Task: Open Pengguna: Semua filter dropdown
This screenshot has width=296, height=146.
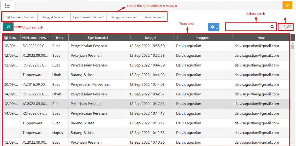Action: (x=124, y=17)
